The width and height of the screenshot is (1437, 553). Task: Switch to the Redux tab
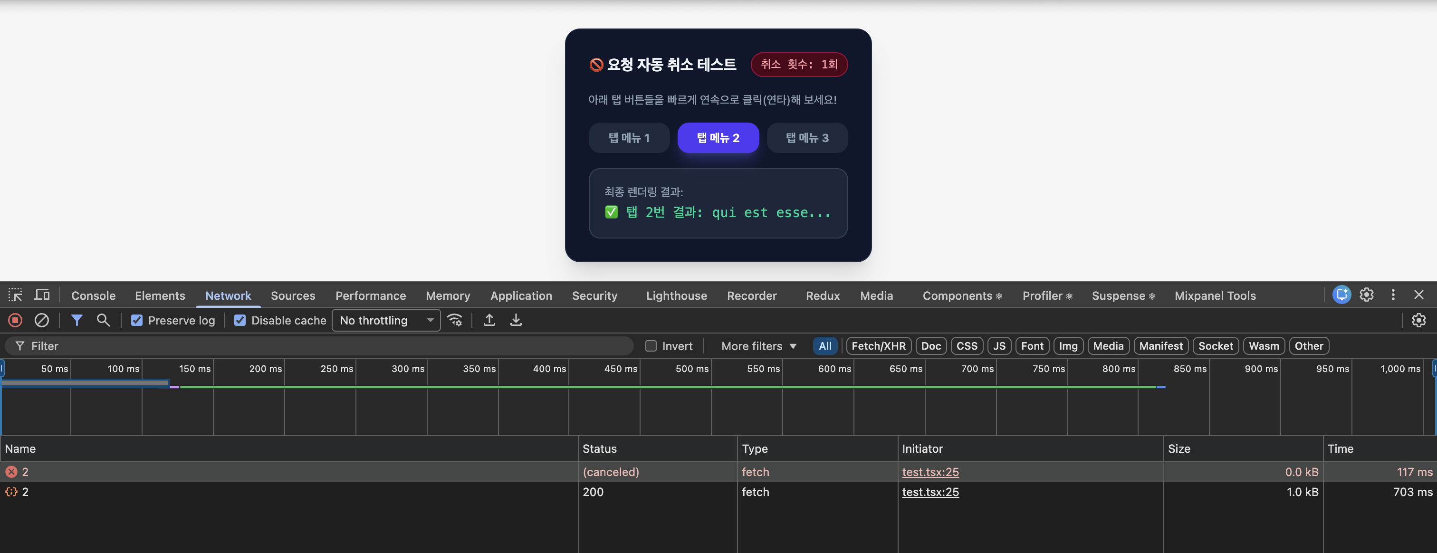pyautogui.click(x=823, y=296)
